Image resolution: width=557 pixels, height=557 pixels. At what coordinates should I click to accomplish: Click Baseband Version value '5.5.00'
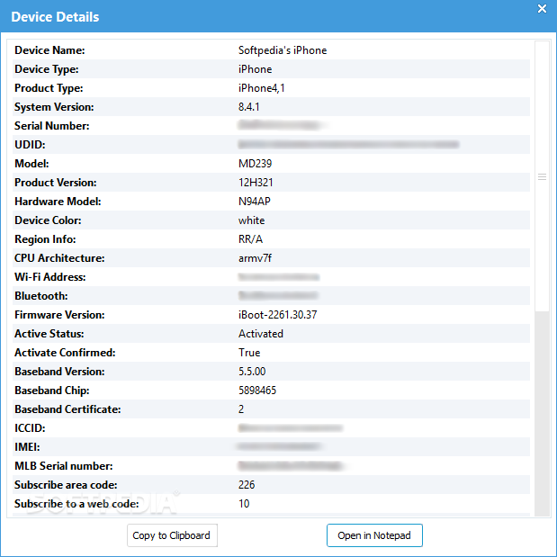click(x=252, y=372)
